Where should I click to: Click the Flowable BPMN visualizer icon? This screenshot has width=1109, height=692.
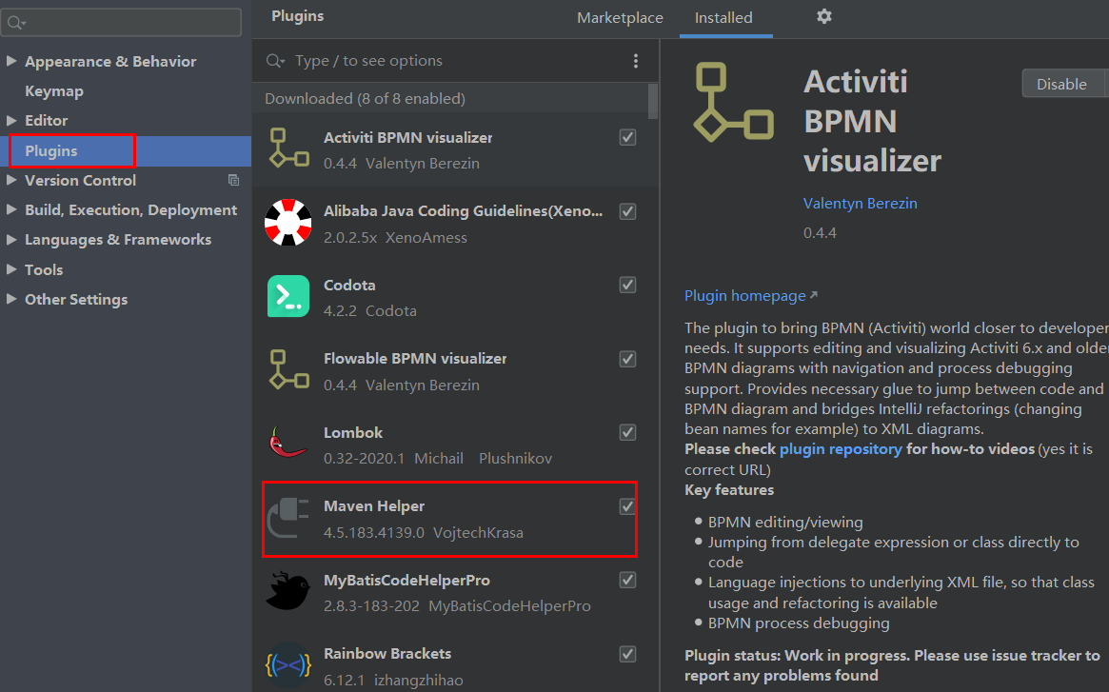point(288,369)
